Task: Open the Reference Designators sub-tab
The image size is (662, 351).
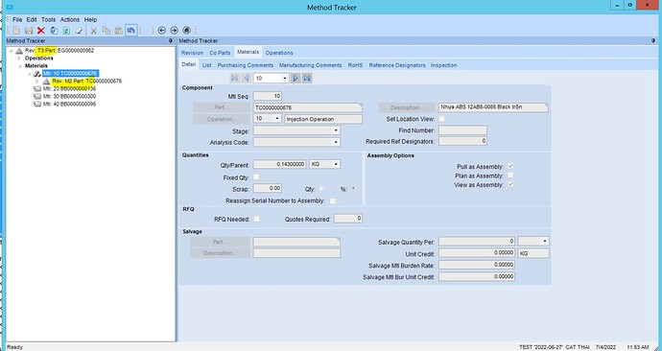Action: (x=397, y=65)
